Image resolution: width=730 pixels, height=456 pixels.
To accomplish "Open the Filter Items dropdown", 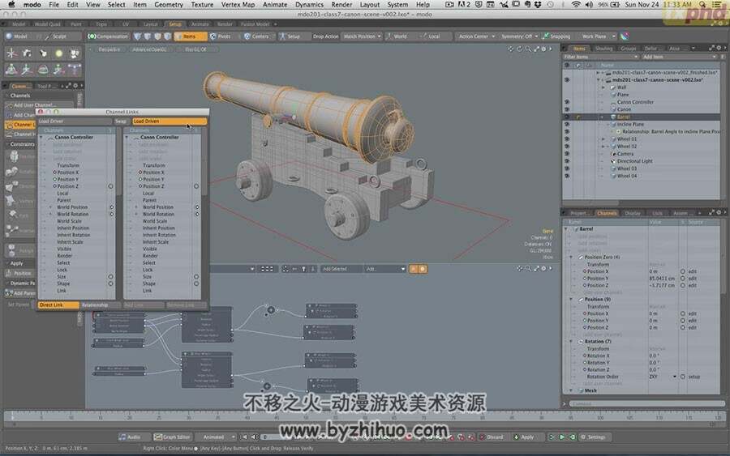I will [x=600, y=57].
